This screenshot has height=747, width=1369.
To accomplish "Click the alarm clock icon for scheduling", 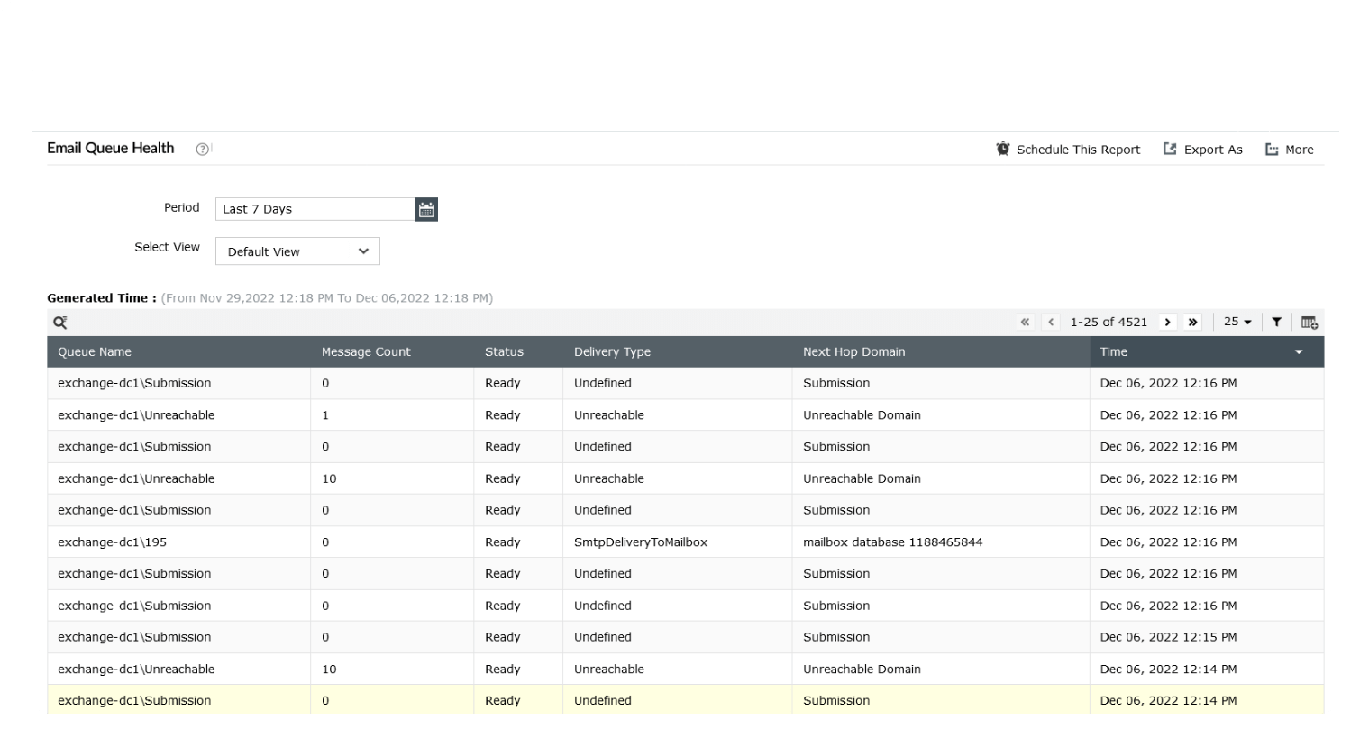I will point(1002,149).
